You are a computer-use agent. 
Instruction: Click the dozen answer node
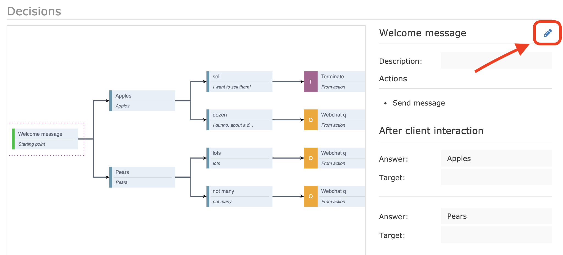(239, 120)
